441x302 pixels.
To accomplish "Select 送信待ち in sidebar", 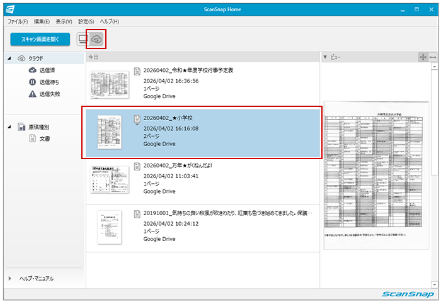I will 49,82.
